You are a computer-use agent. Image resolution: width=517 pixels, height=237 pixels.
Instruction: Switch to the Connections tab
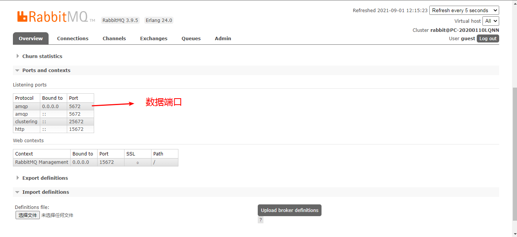(73, 38)
